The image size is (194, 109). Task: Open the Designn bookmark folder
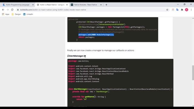click(x=16, y=14)
